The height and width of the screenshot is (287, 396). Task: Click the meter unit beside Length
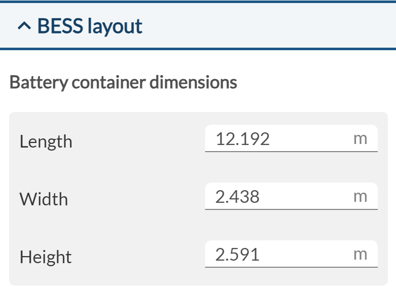360,139
